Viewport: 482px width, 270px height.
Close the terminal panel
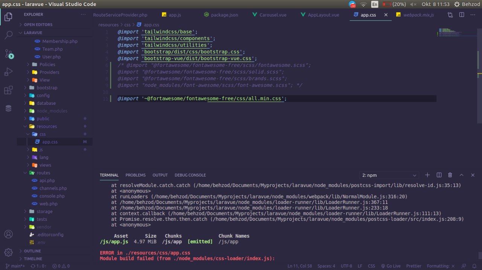[473, 175]
